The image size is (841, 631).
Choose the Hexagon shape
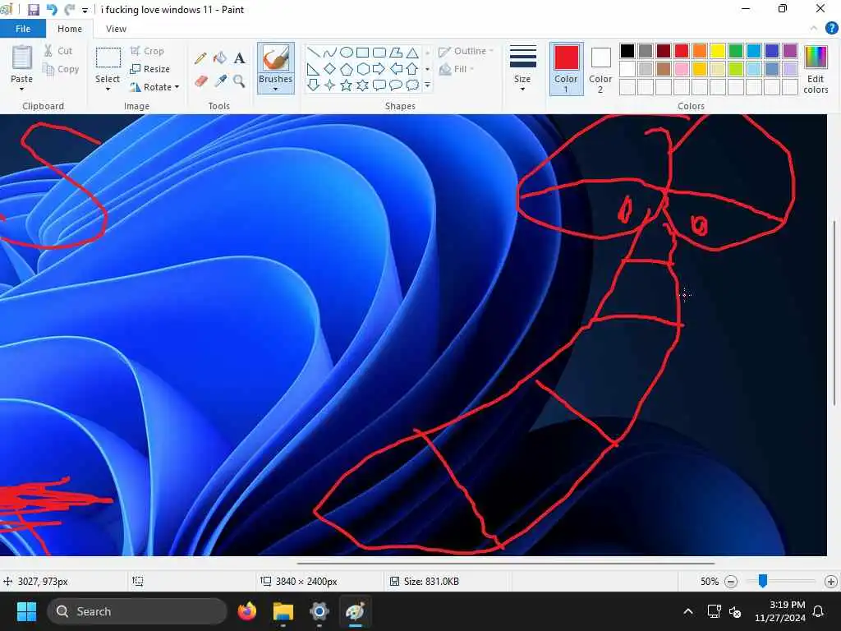[x=362, y=69]
